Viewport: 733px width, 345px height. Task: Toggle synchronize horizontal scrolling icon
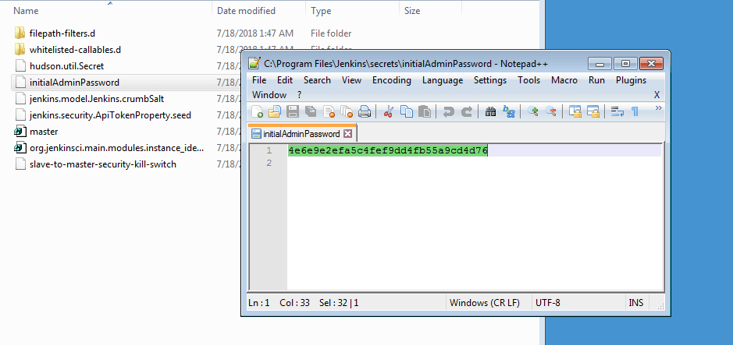click(593, 112)
